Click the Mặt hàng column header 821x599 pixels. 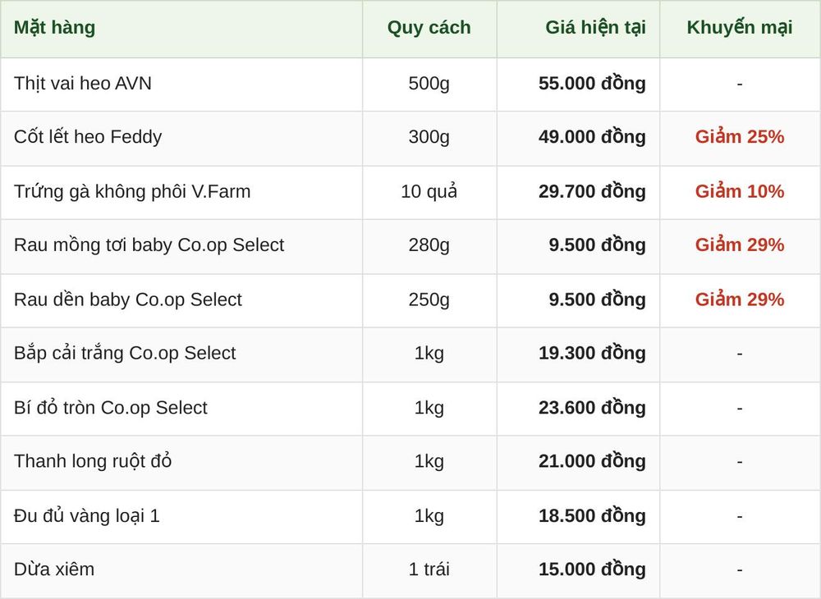coord(54,27)
